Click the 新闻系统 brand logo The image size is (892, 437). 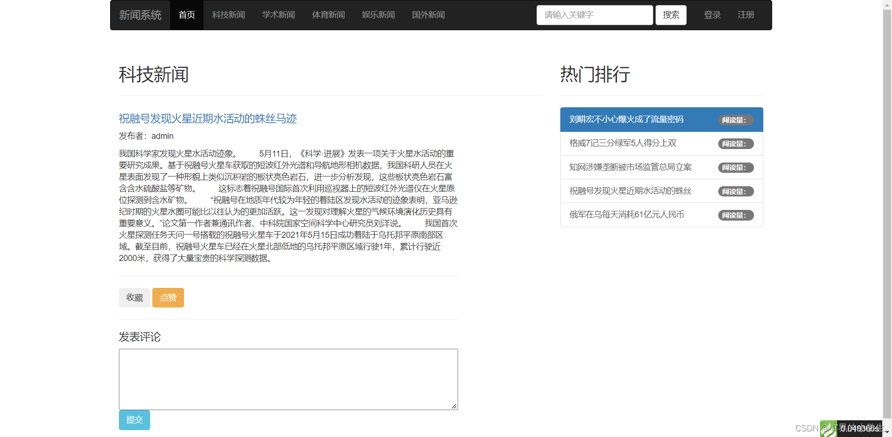(x=140, y=15)
